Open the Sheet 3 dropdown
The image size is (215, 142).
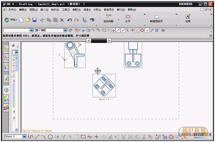(24, 137)
